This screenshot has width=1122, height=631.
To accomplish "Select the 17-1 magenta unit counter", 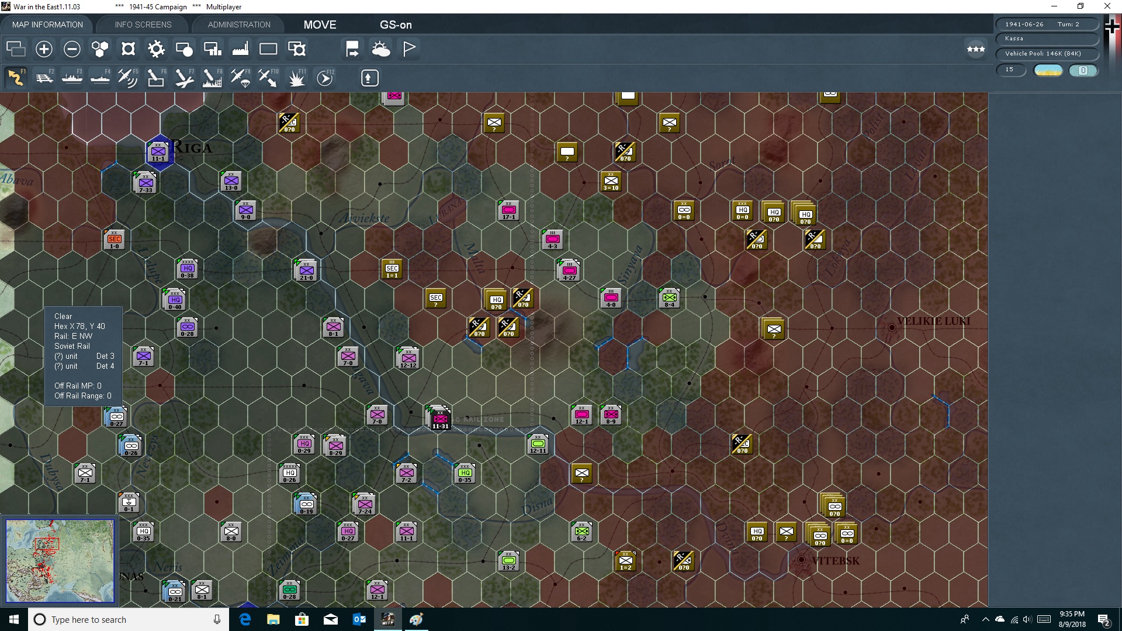I will (x=509, y=210).
